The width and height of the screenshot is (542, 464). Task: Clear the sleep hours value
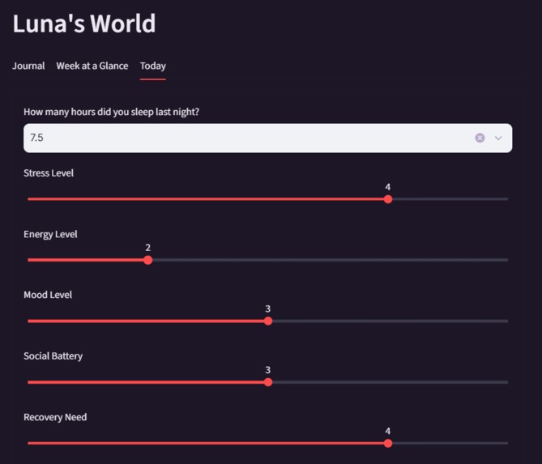tap(480, 138)
